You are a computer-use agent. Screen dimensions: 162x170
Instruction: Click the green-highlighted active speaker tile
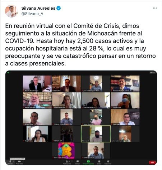(x=96, y=134)
